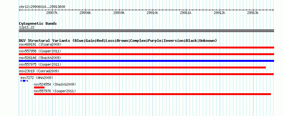Screen dimensions: 283x116
Task: Select the nsv557975 (Cooper2011) red bar
Action: [142, 68]
